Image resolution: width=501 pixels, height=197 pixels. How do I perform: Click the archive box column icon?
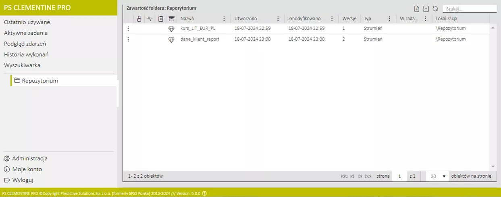[171, 19]
